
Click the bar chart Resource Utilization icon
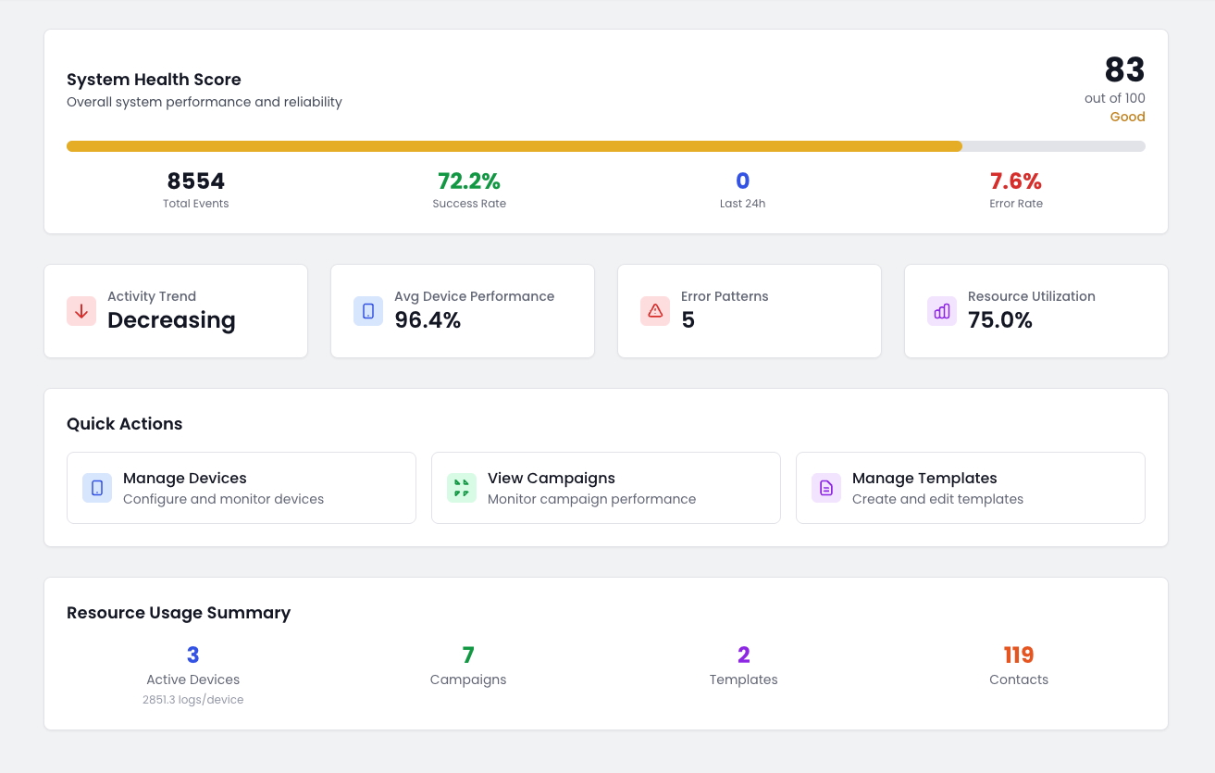pyautogui.click(x=942, y=311)
